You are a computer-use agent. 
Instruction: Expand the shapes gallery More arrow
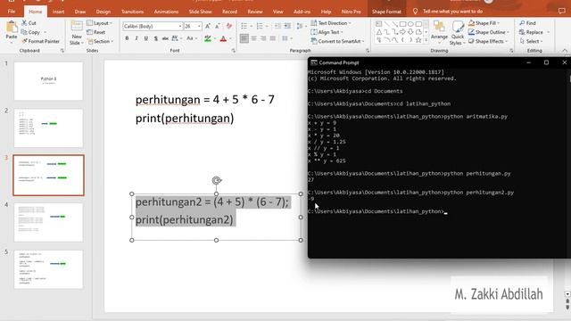coord(426,40)
